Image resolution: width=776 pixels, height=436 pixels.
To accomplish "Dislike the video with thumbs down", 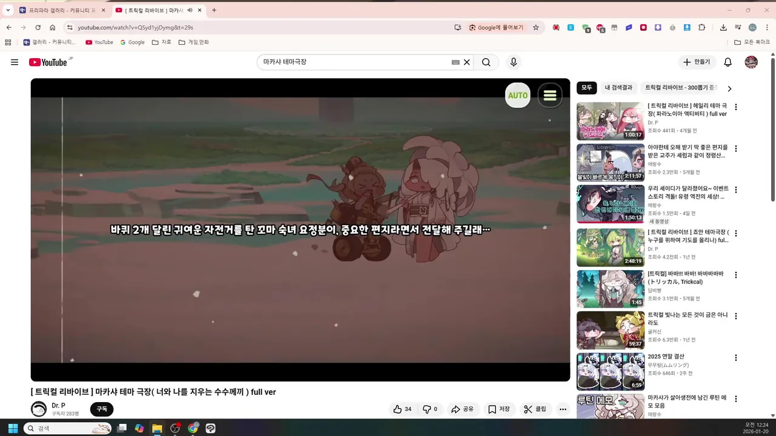I will point(430,409).
